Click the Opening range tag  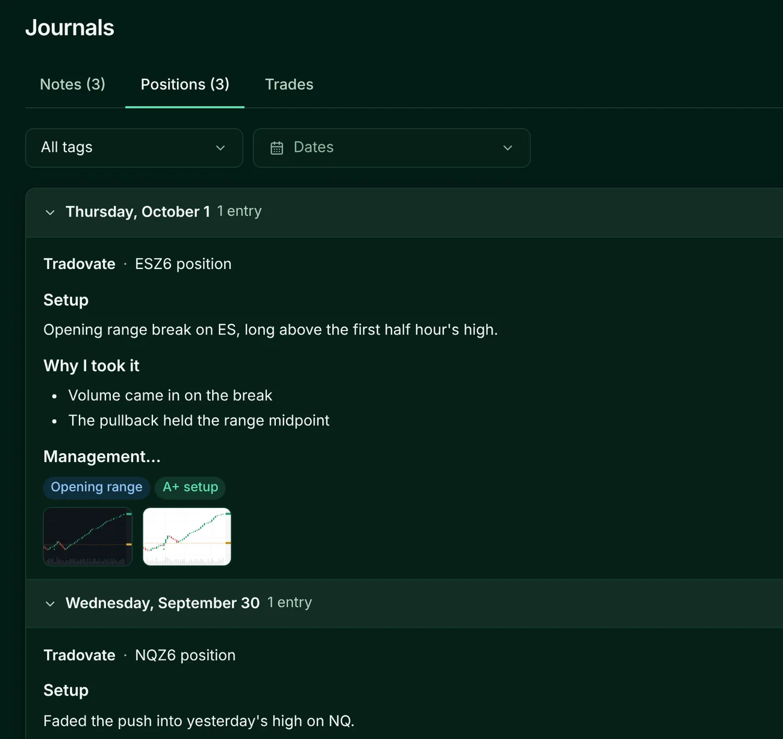[96, 487]
